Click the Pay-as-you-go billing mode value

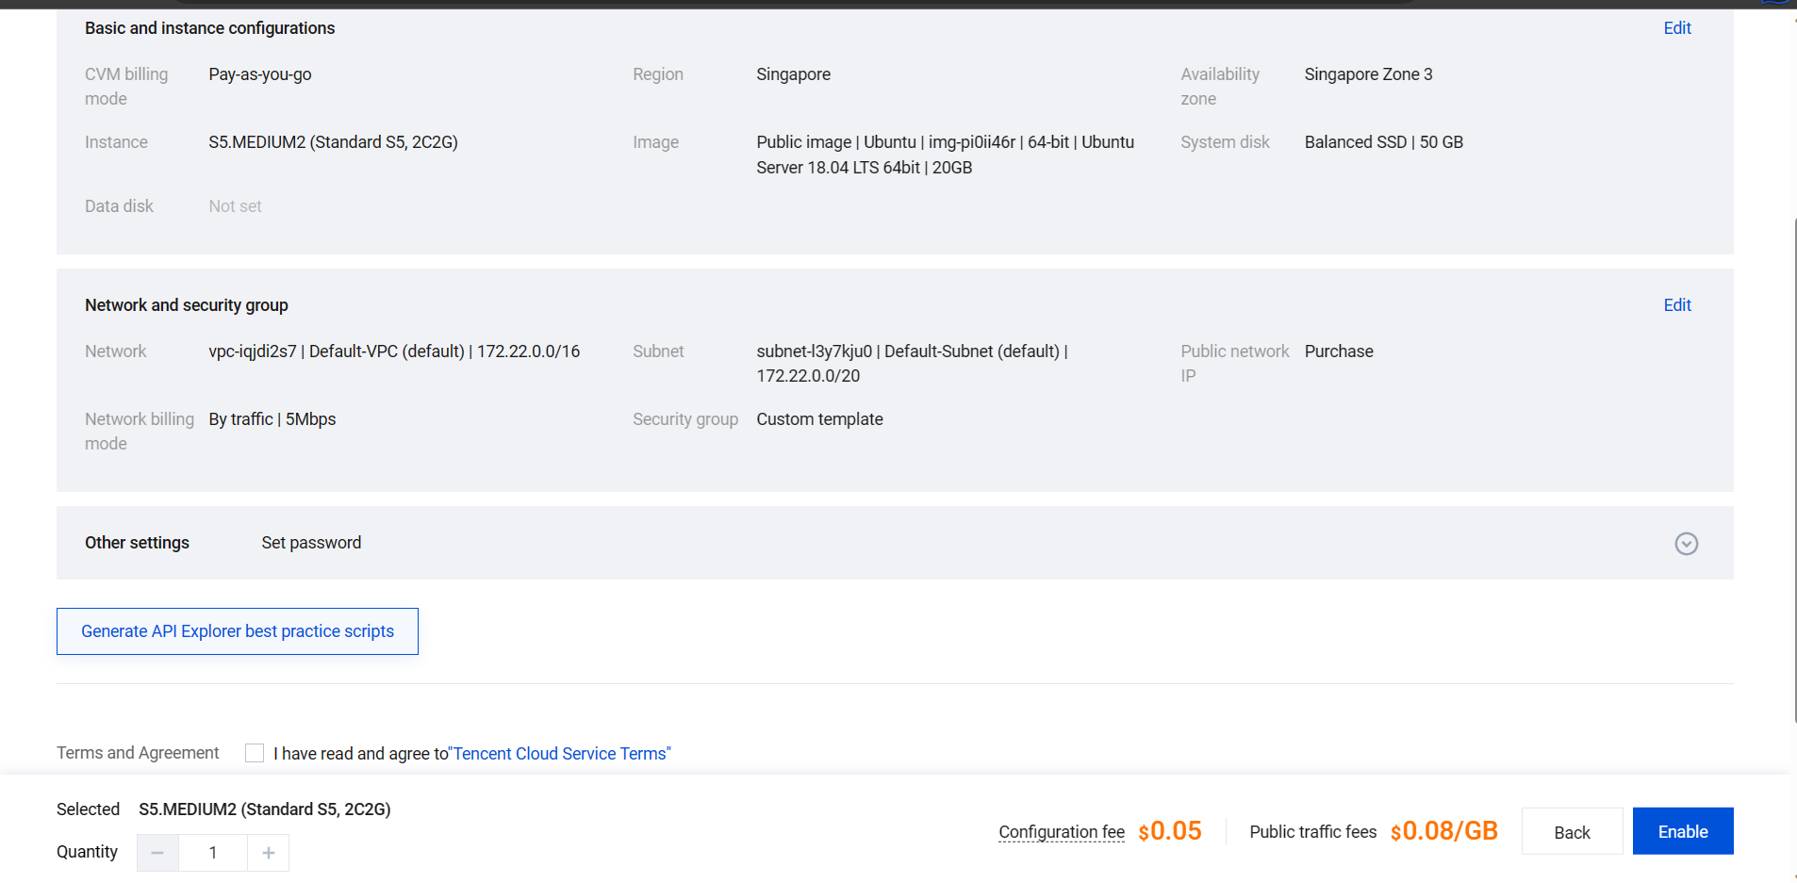pos(260,74)
